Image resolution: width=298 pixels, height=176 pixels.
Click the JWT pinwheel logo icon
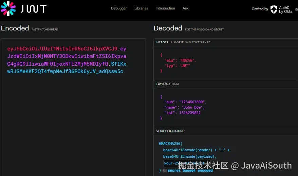[8, 8]
